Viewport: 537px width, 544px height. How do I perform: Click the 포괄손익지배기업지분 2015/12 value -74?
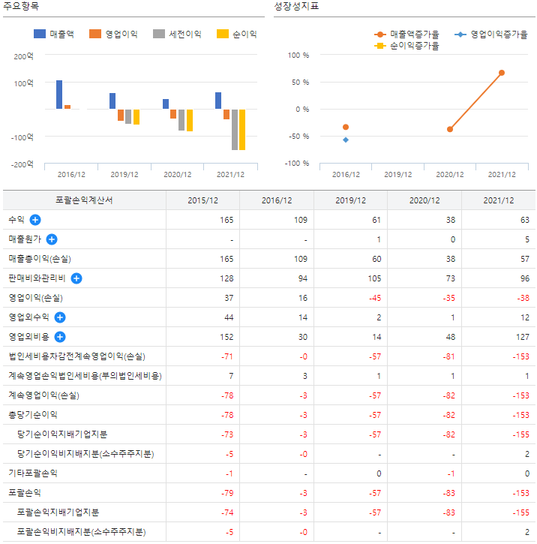click(227, 512)
